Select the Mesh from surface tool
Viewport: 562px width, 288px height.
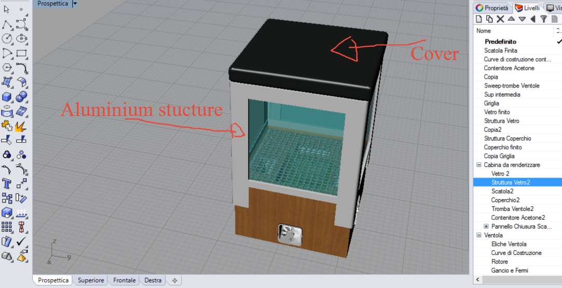(x=21, y=111)
